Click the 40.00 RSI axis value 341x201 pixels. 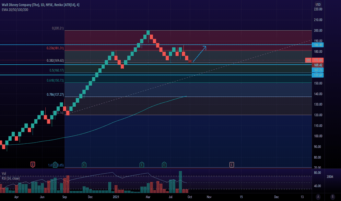318,186
